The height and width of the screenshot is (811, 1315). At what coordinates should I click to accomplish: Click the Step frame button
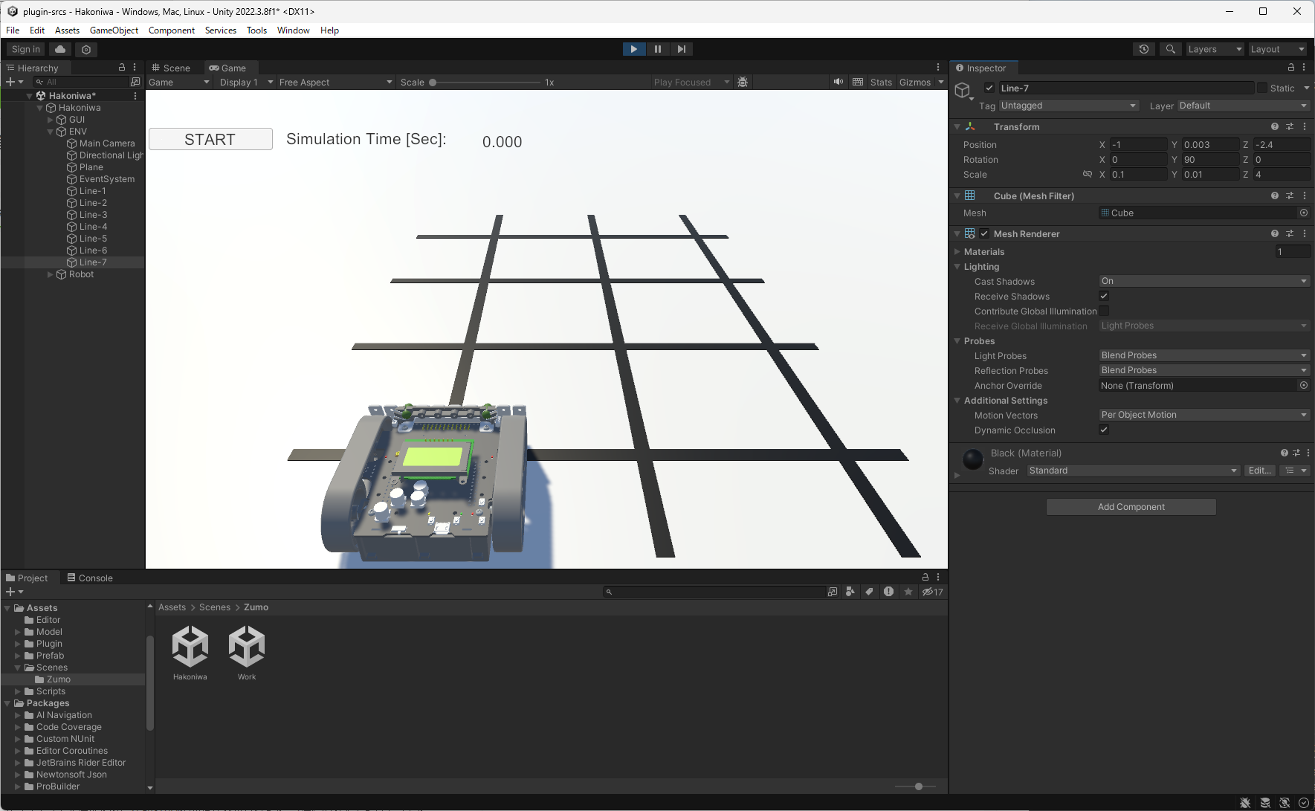click(681, 49)
